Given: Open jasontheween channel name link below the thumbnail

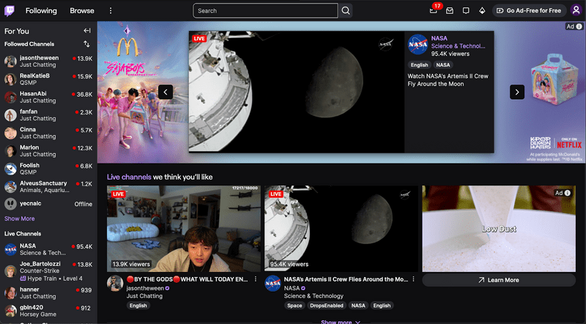Looking at the screenshot, I should [x=145, y=288].
